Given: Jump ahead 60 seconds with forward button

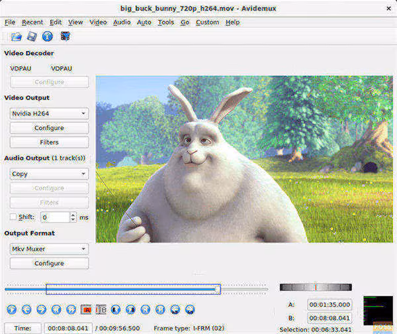Looking at the screenshot, I should click(x=190, y=309).
